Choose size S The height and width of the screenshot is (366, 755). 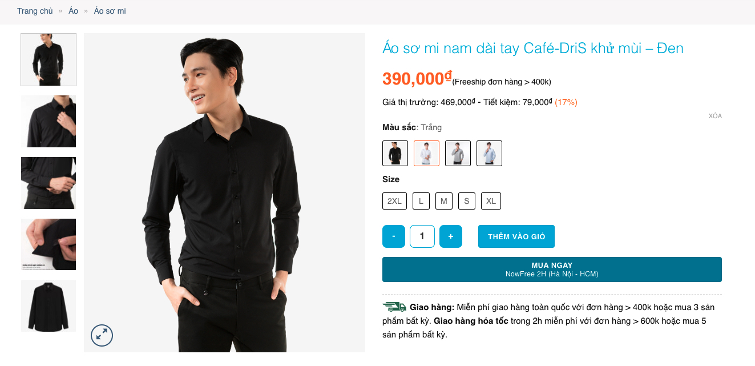coord(466,201)
